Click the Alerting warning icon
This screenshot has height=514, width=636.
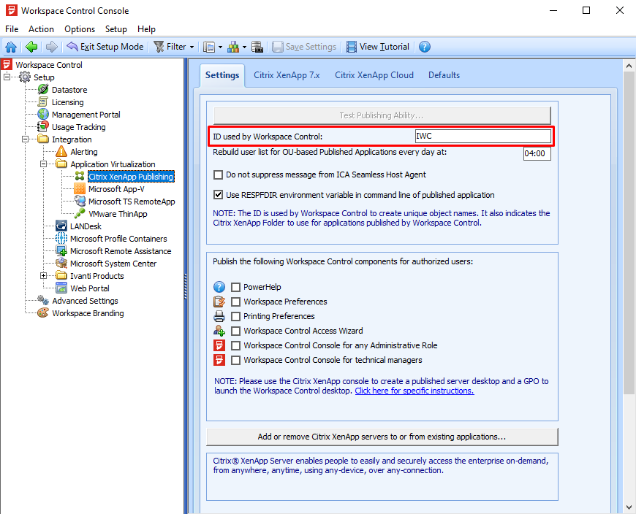(x=61, y=151)
